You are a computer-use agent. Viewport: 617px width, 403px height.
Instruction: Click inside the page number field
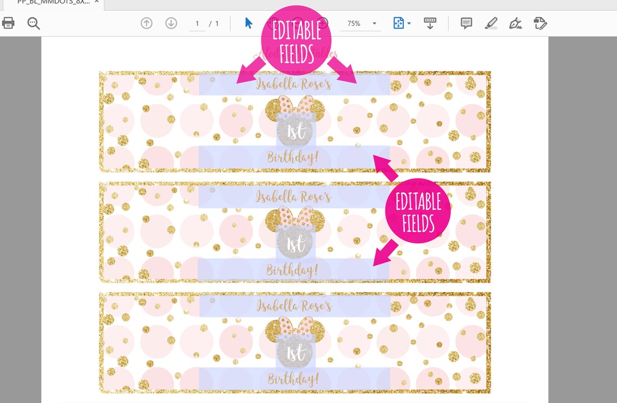click(x=196, y=23)
